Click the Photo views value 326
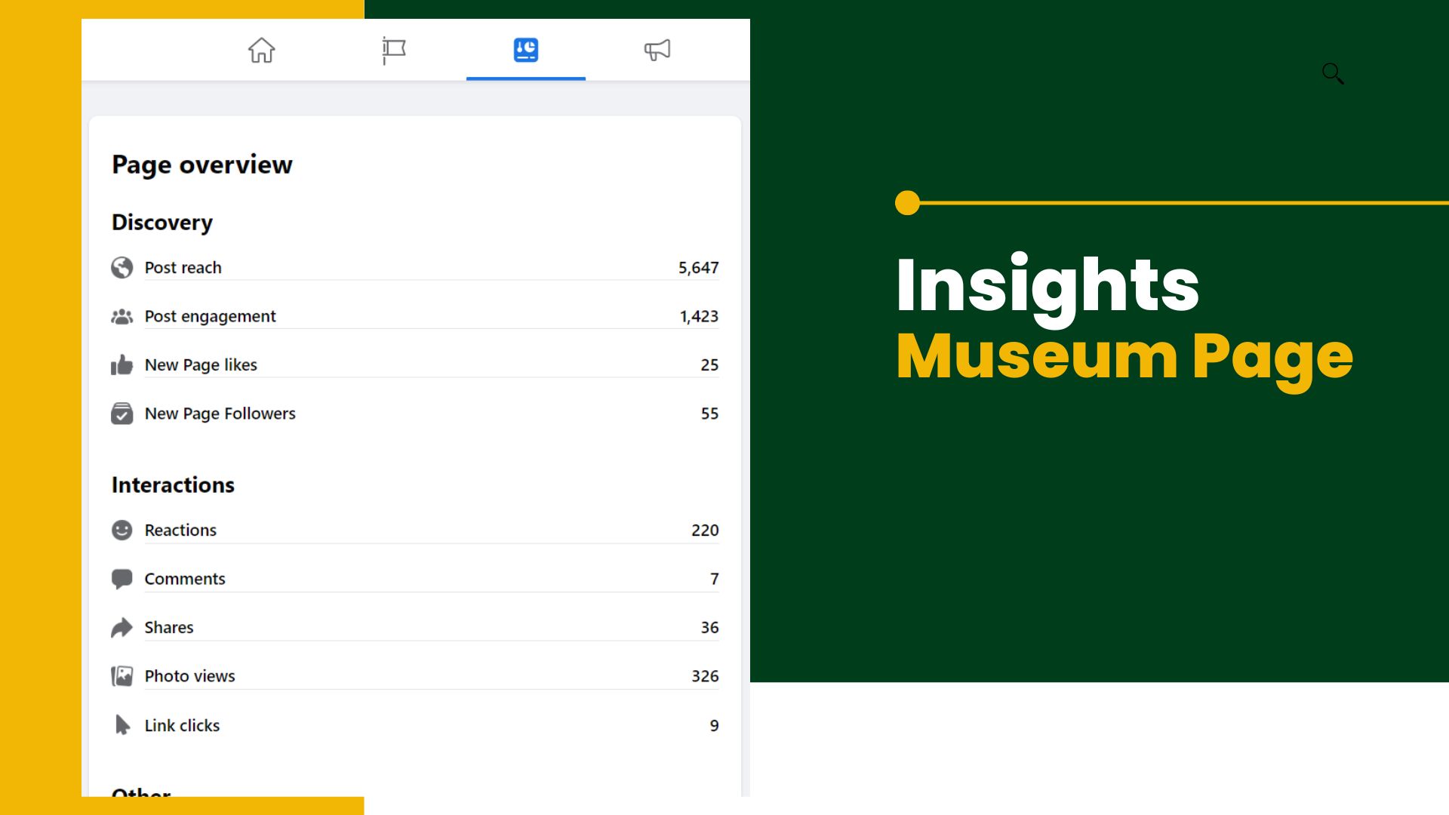 (x=704, y=676)
